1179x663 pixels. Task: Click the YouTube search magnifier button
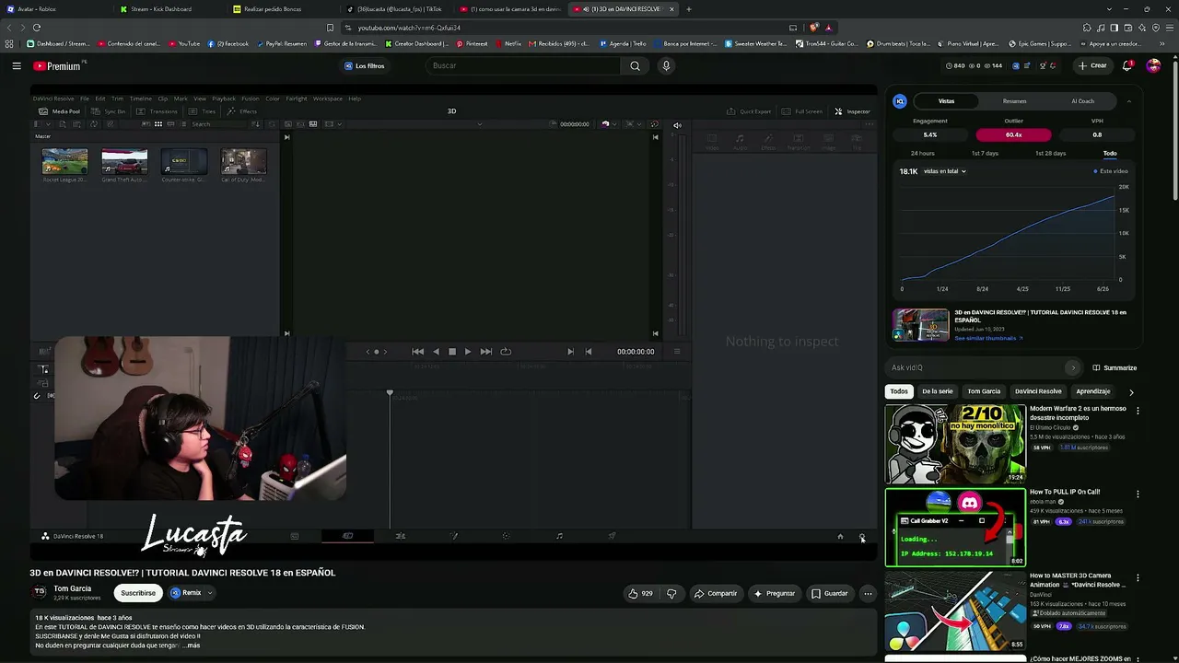(635, 65)
